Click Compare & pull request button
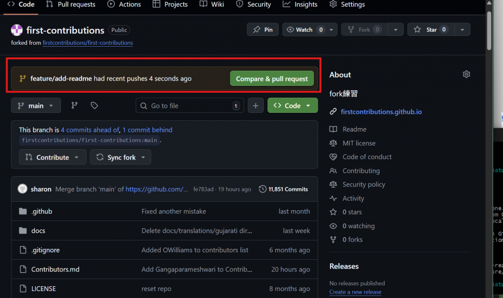Screen dimensions: 503x298 [272, 79]
